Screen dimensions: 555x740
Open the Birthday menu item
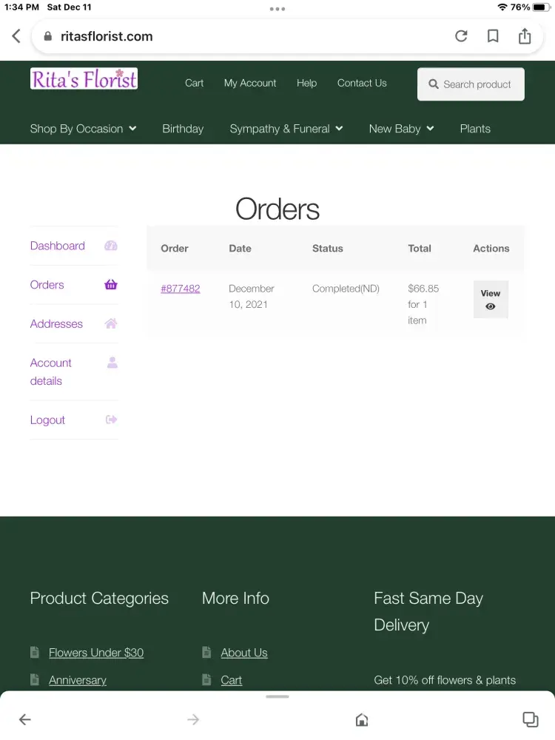point(183,128)
